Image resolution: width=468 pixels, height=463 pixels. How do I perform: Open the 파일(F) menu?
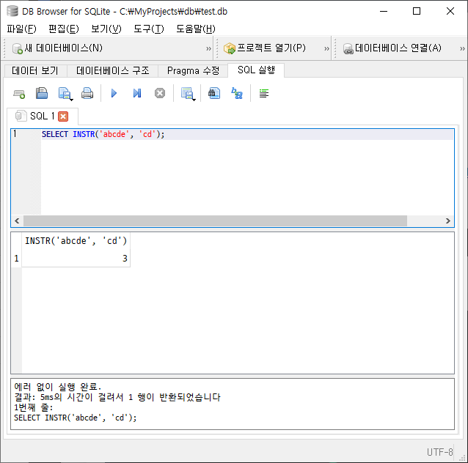pyautogui.click(x=21, y=29)
